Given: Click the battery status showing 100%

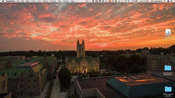Looking at the screenshot, I should 135,1.
